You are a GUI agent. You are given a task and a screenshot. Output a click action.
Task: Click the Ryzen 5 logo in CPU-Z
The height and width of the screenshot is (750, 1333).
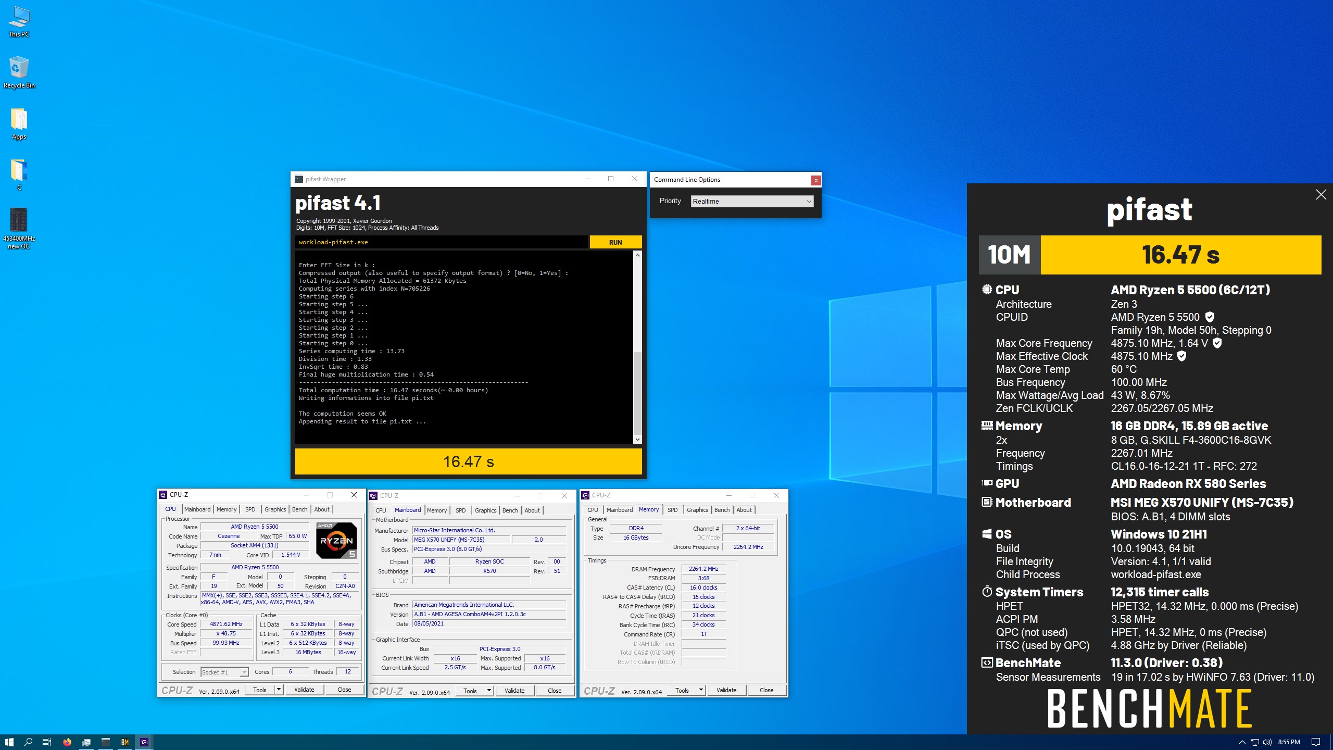click(336, 541)
